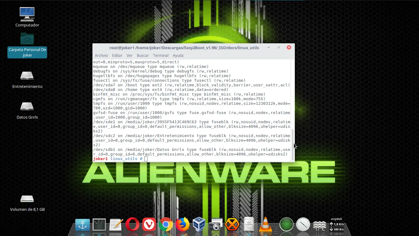Open the Editar menu
419x236 pixels.
(117, 56)
